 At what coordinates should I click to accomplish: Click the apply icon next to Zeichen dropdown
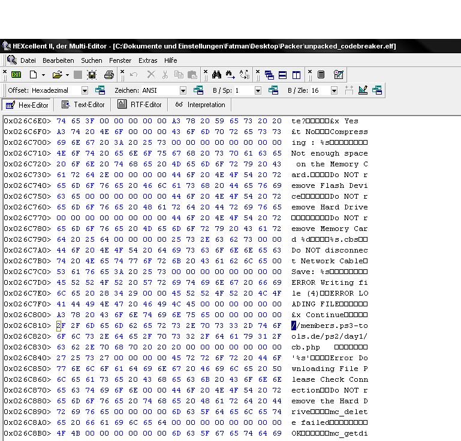pos(198,90)
